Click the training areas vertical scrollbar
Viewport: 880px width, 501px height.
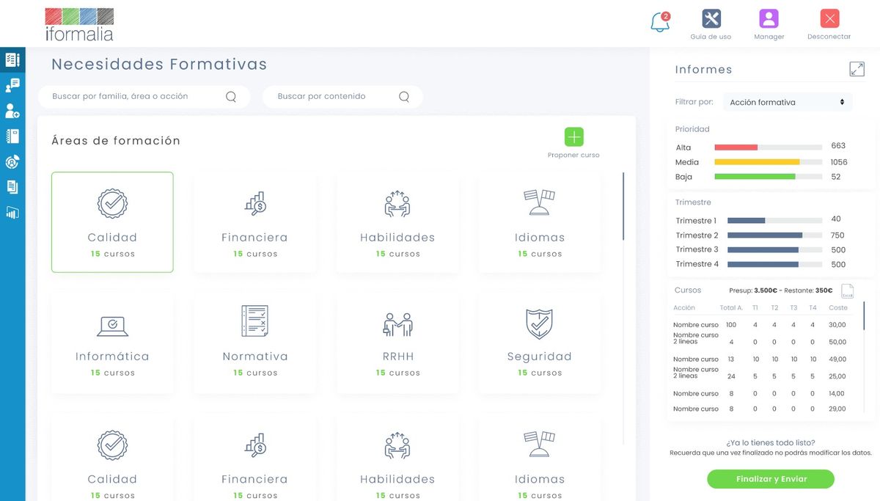pos(623,206)
